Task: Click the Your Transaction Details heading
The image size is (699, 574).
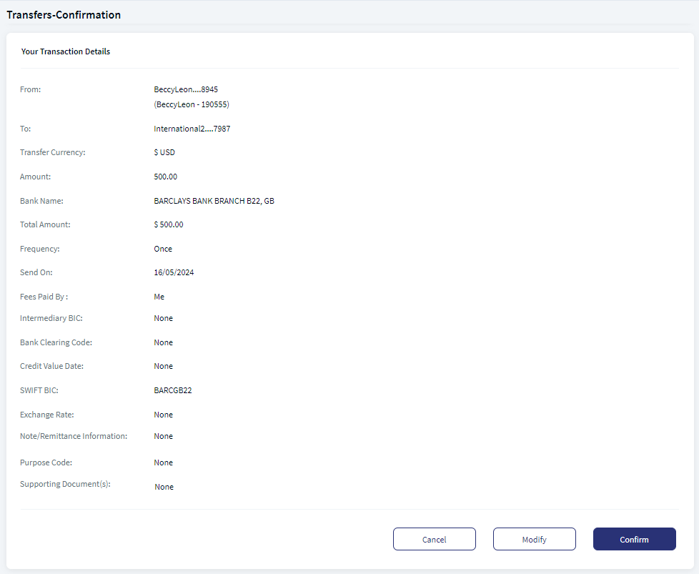Action: tap(66, 51)
